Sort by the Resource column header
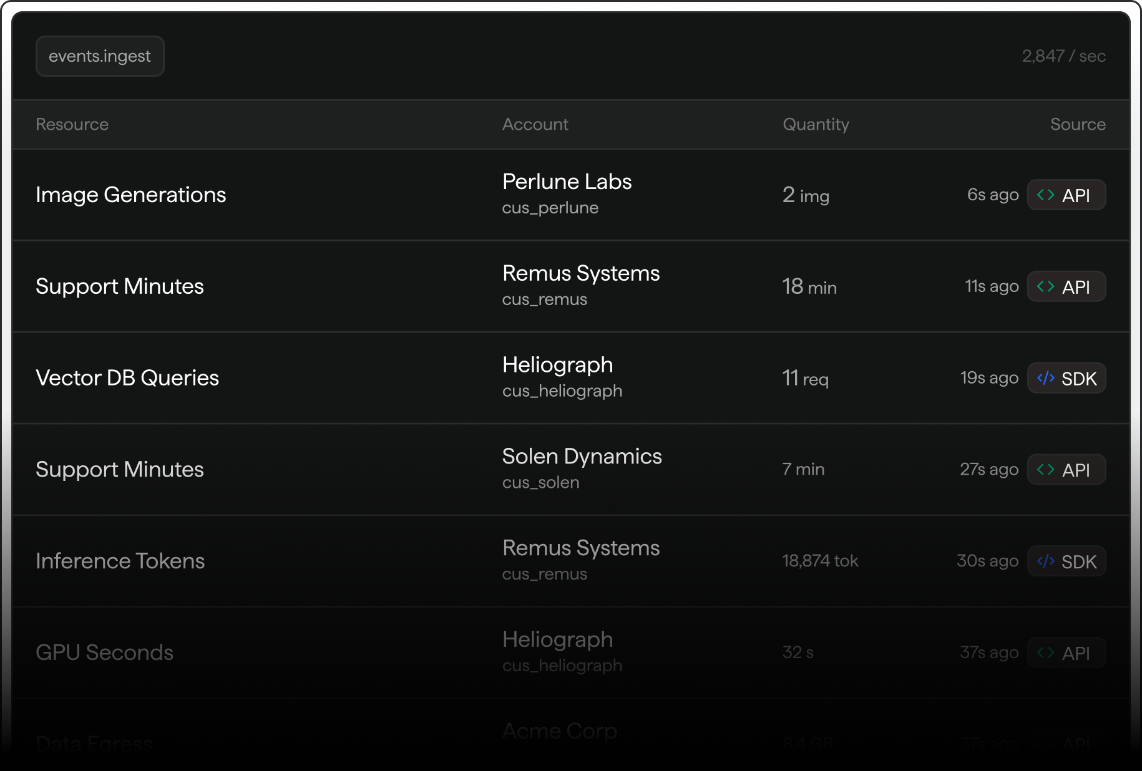The image size is (1142, 771). 72,124
